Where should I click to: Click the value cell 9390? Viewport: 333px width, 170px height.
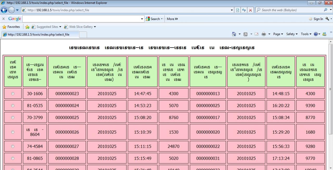[310, 106]
